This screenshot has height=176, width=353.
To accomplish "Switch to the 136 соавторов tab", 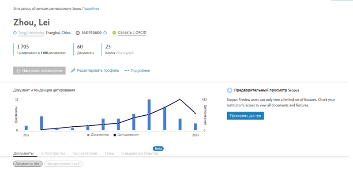I will coord(86,153).
